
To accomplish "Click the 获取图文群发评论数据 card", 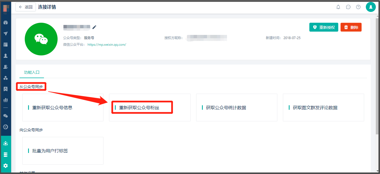I will coord(324,108).
